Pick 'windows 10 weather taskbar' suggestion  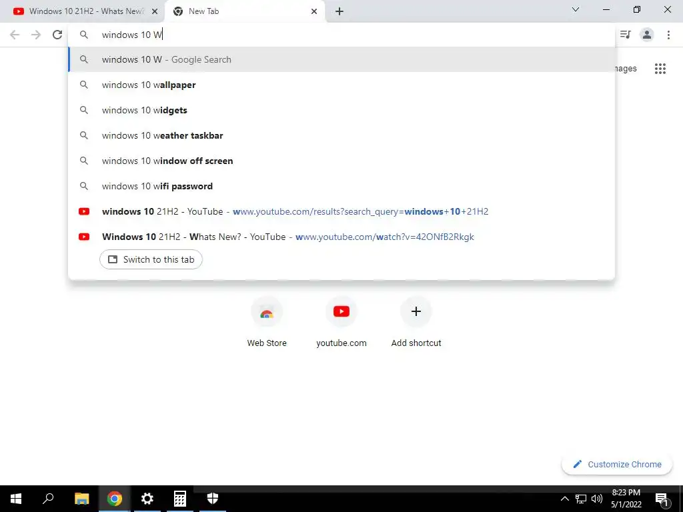click(x=342, y=135)
